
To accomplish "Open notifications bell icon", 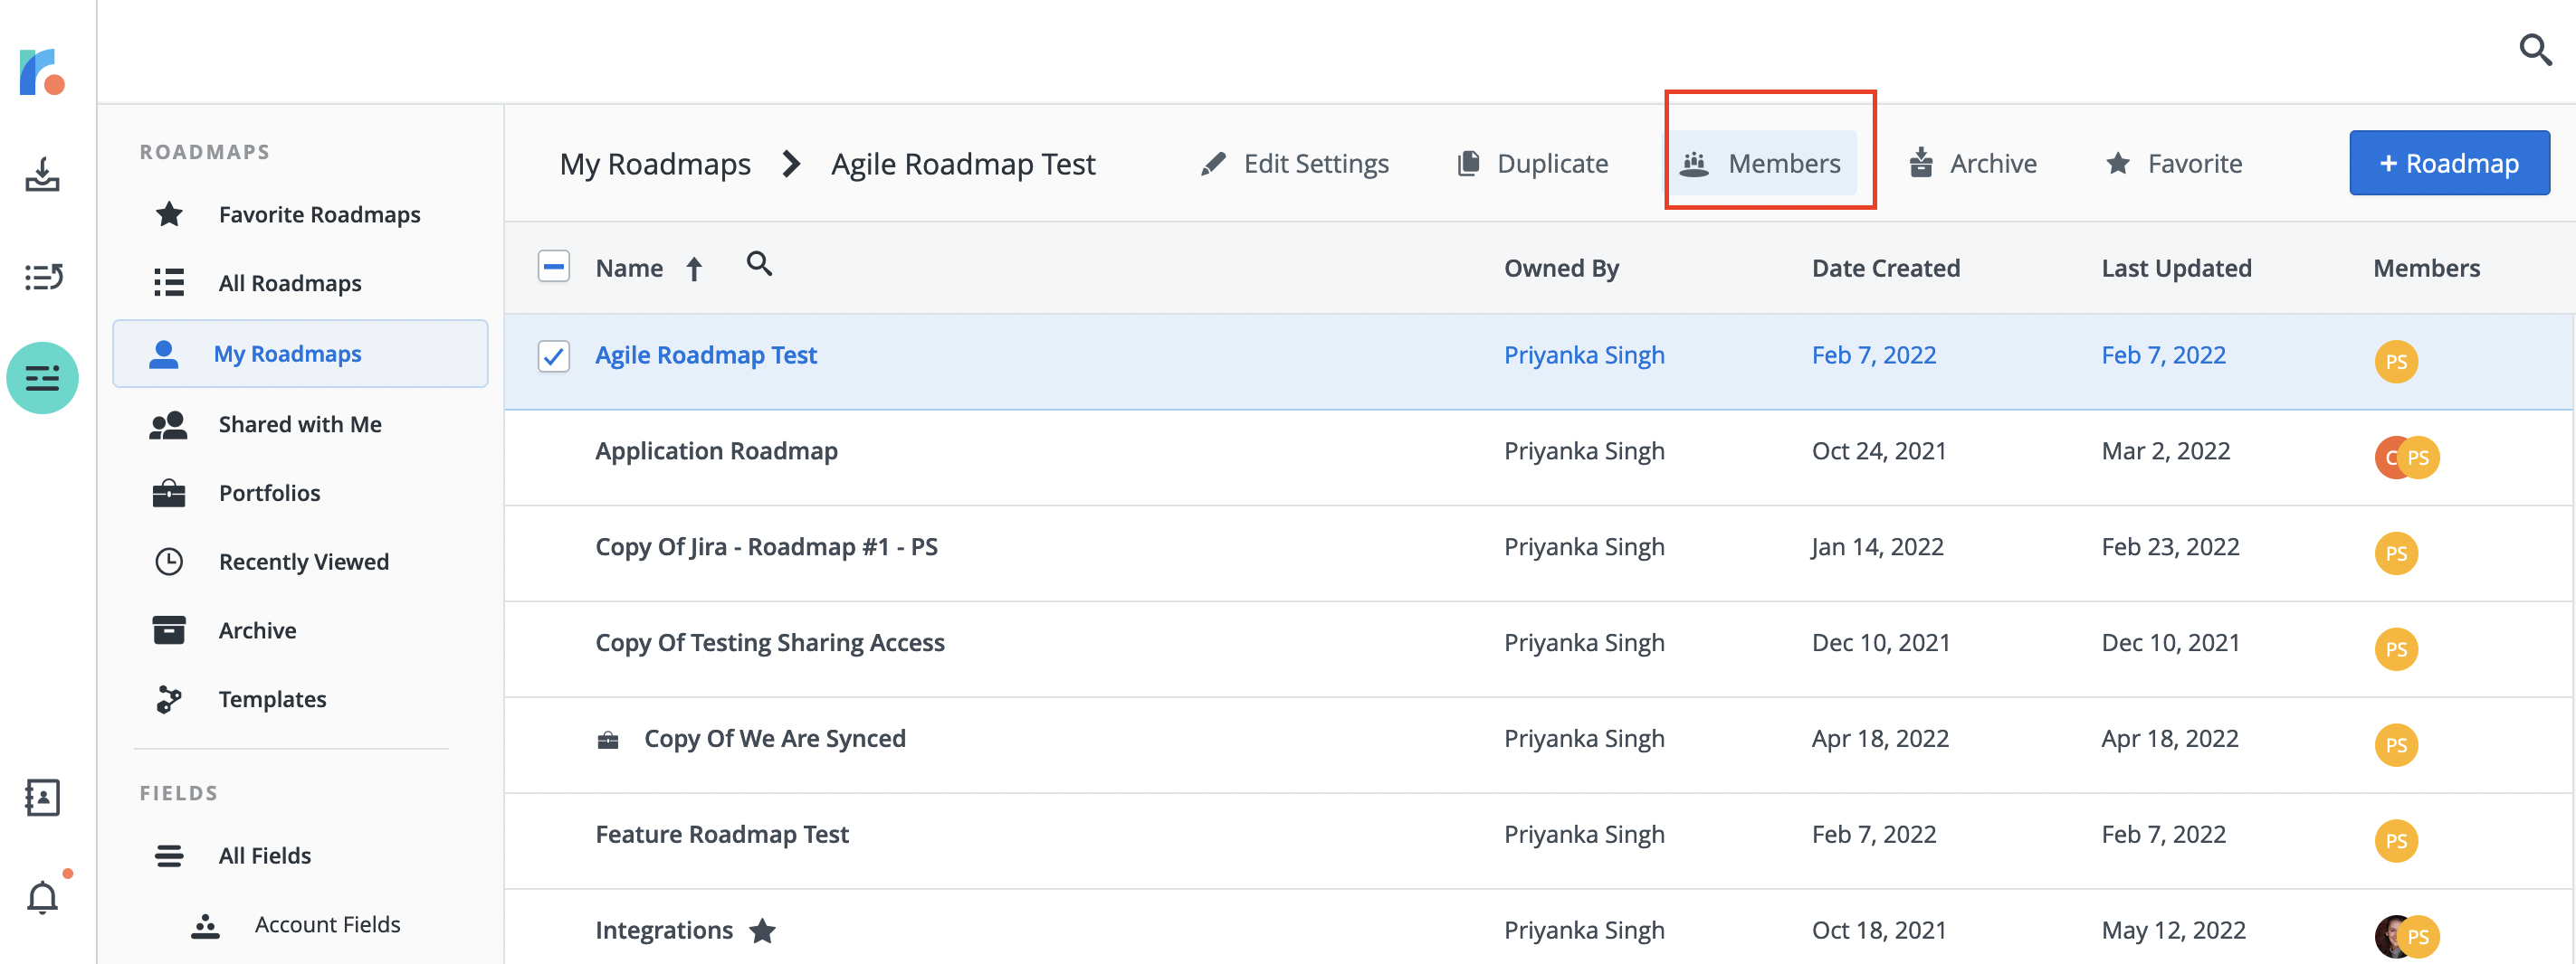I will pos(42,896).
